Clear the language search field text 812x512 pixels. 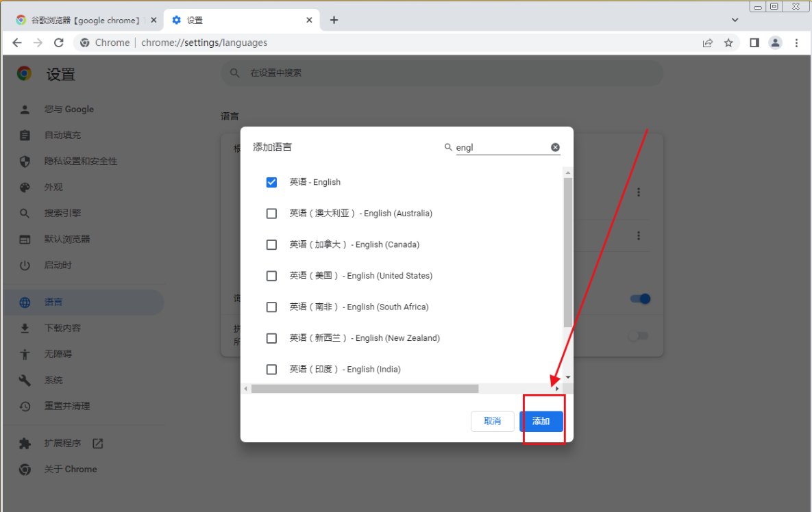555,147
